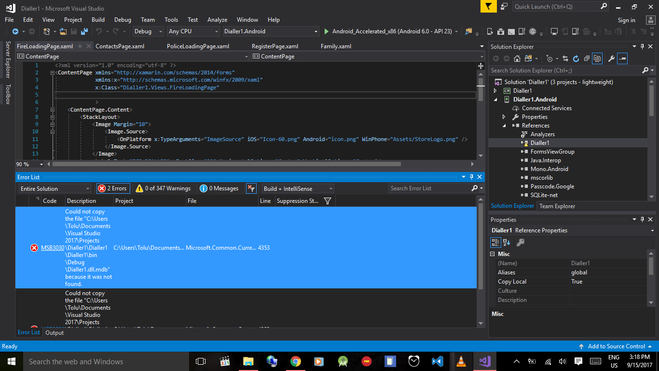Pin the FireLoadingPage.xaml tab
The height and width of the screenshot is (371, 659).
tap(80, 46)
